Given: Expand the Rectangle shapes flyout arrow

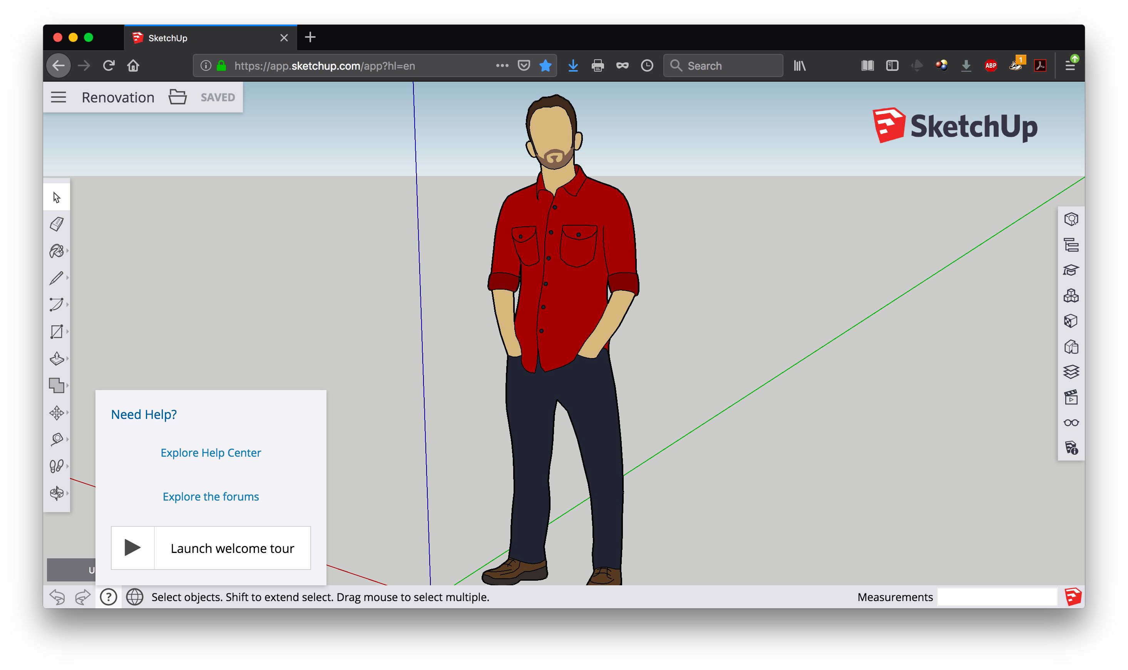Looking at the screenshot, I should (67, 332).
